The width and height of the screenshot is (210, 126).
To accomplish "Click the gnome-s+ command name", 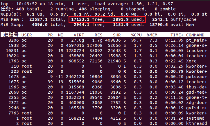I will (x=196, y=45).
